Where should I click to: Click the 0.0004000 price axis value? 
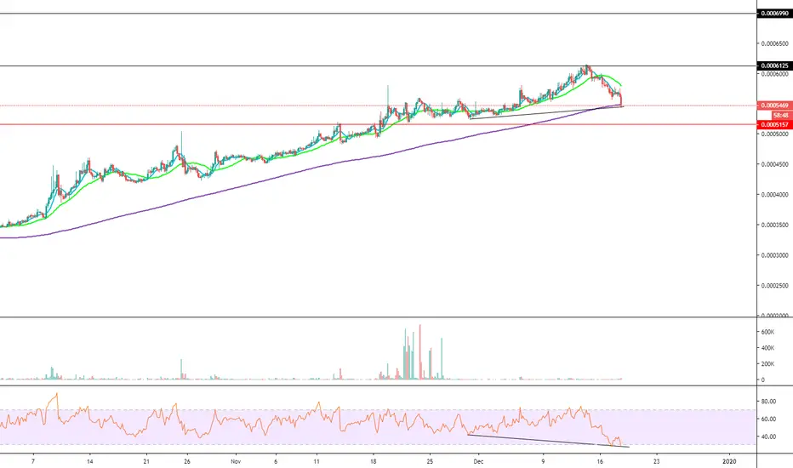(775, 195)
